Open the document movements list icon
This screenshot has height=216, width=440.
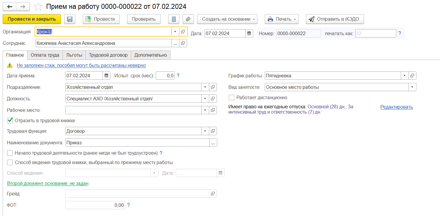tap(174, 19)
